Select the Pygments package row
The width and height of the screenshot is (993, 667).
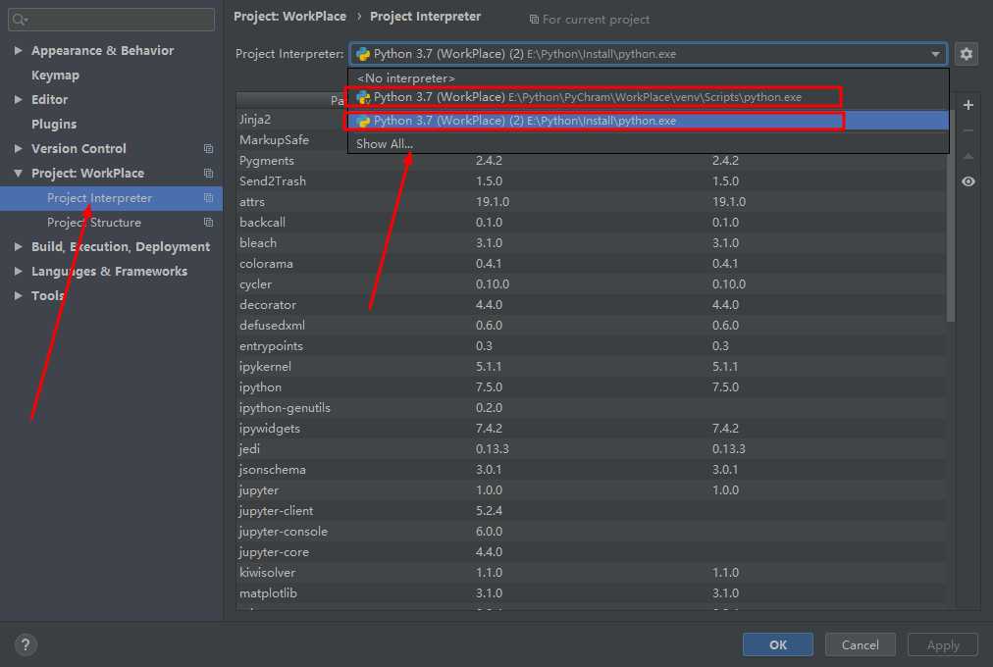click(592, 161)
